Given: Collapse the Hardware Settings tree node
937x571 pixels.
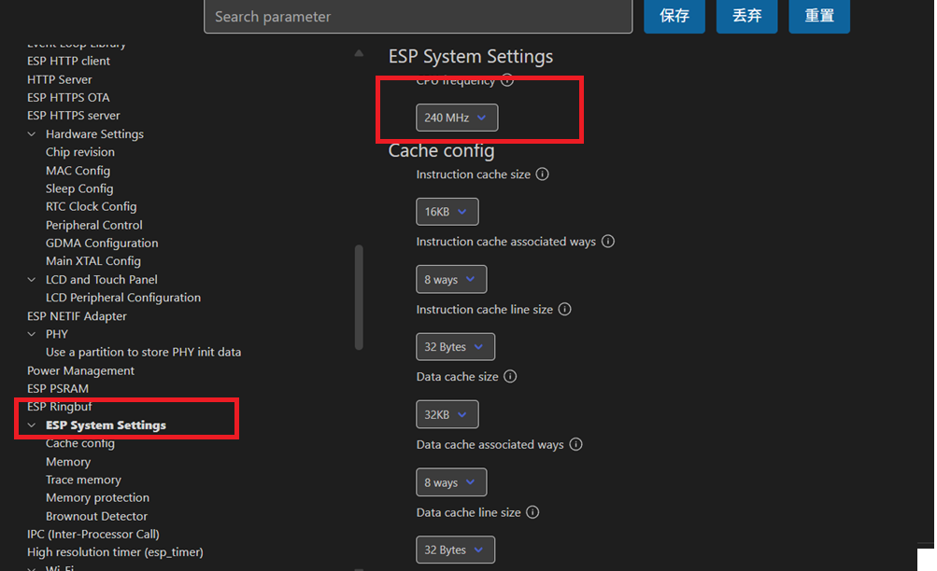Looking at the screenshot, I should 32,134.
